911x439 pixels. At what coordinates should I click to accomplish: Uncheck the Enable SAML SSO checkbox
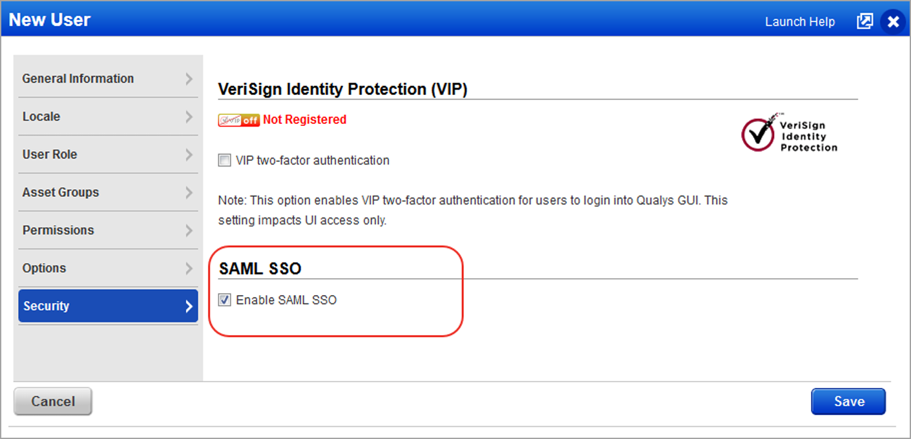pyautogui.click(x=224, y=300)
